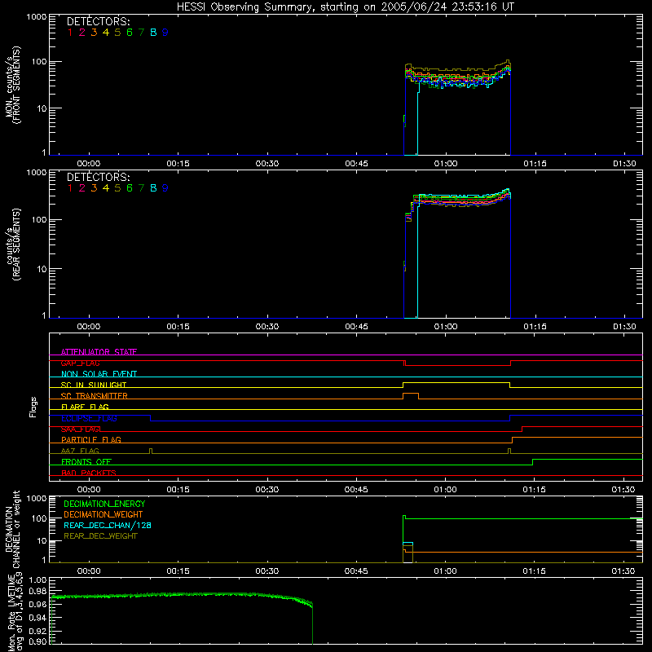Select green detector 6 in front segments legend
The width and height of the screenshot is (652, 652).
(x=130, y=33)
